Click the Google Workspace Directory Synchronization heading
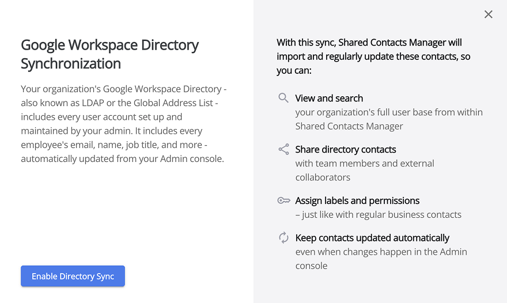The width and height of the screenshot is (507, 303). 109,54
